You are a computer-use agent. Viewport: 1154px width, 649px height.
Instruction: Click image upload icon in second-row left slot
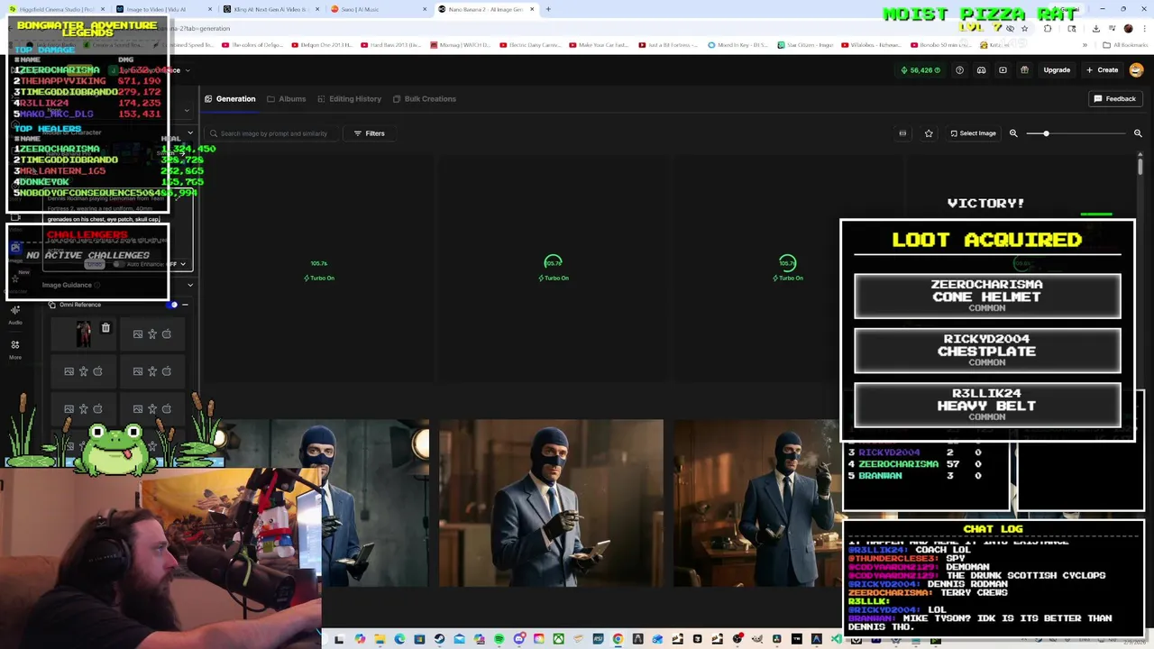[x=69, y=371]
